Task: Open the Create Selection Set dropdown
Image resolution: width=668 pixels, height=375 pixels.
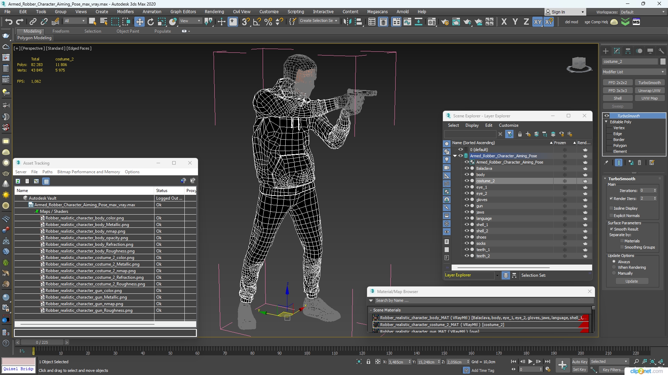Action: (x=318, y=21)
